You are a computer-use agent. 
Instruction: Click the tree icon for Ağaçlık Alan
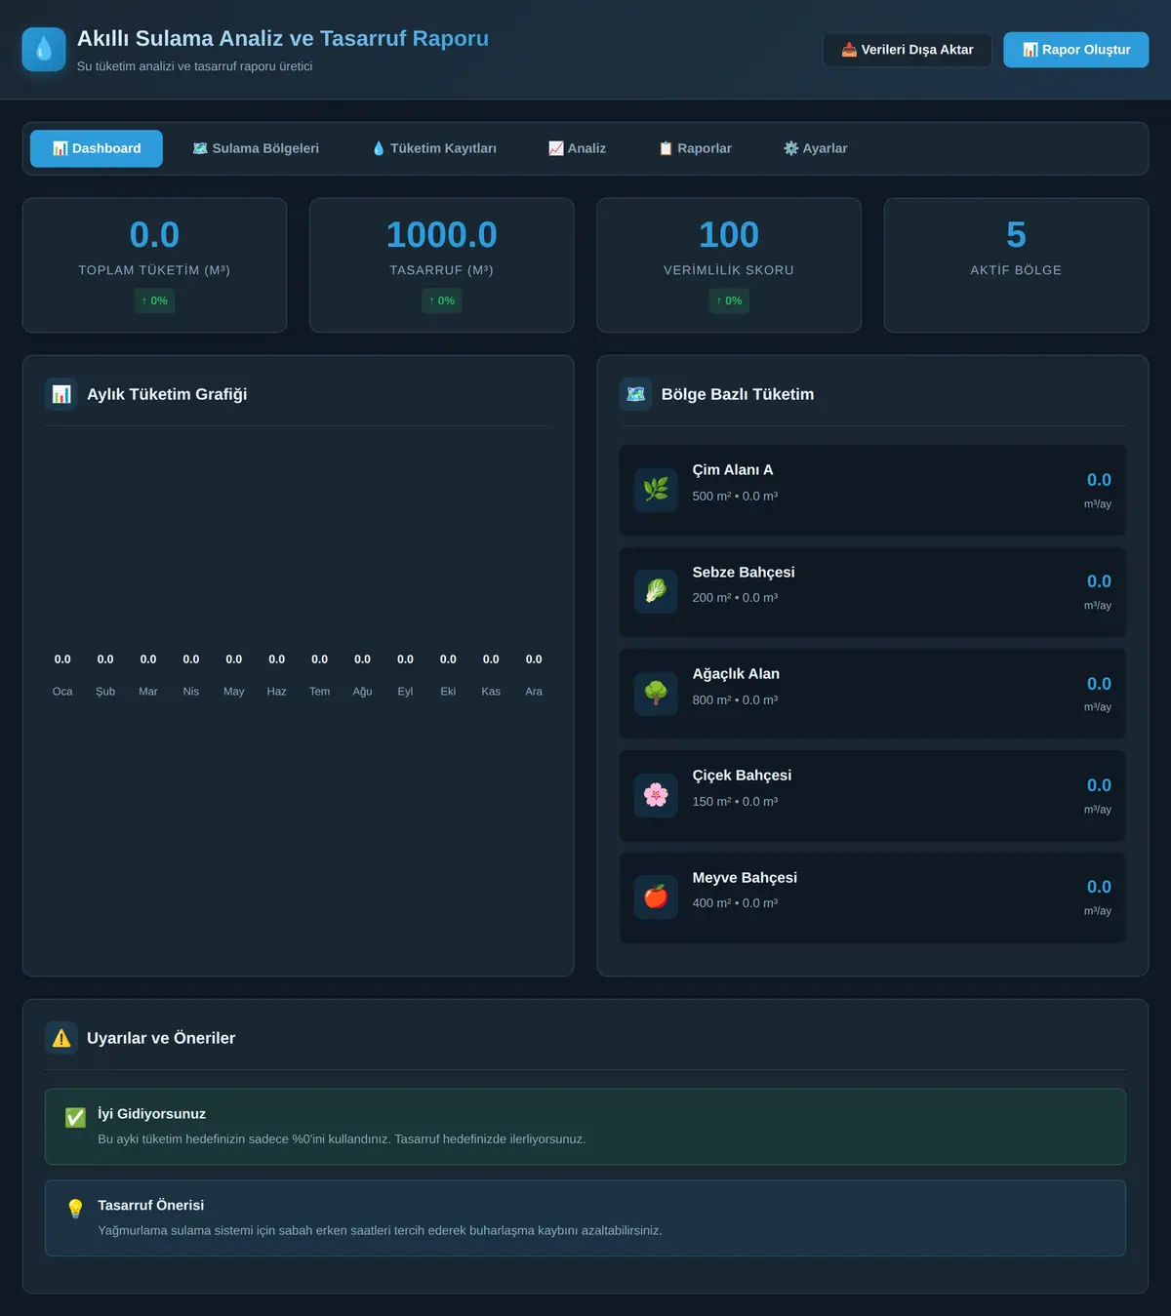656,694
